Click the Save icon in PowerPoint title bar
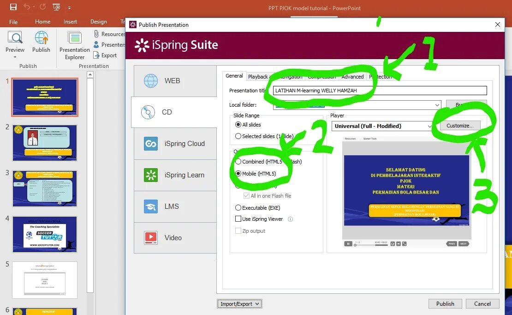 click(13, 7)
